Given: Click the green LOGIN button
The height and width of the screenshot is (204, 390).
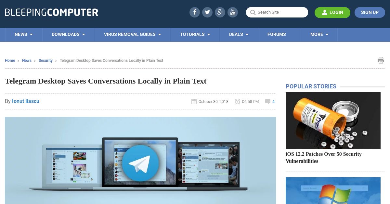Looking at the screenshot, I should [332, 12].
